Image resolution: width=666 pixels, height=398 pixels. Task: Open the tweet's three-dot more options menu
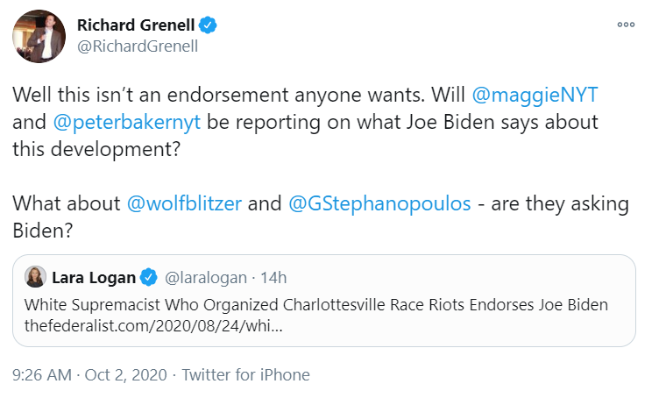point(626,25)
